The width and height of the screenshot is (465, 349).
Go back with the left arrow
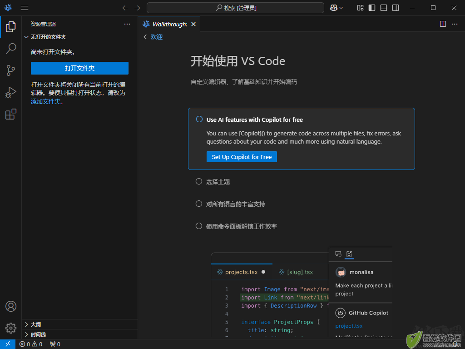[125, 8]
